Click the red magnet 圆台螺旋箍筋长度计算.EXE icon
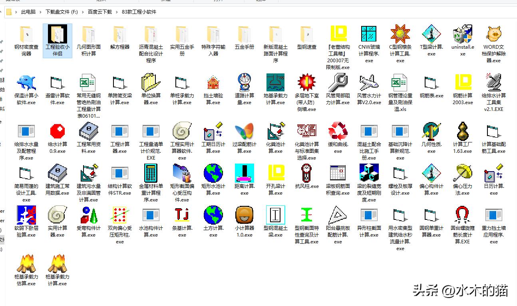This screenshot has width=517, height=306. click(x=463, y=215)
